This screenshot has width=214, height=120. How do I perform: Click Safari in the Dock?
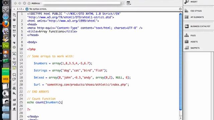tap(6, 17)
